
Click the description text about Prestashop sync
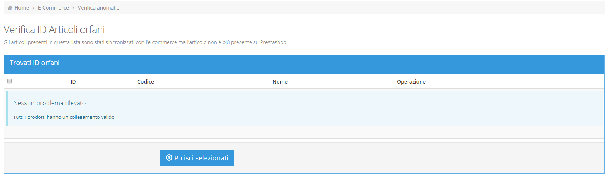click(145, 42)
